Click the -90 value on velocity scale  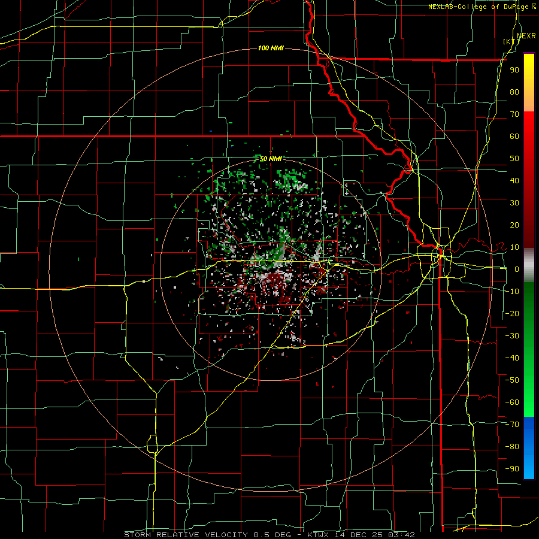pos(512,468)
